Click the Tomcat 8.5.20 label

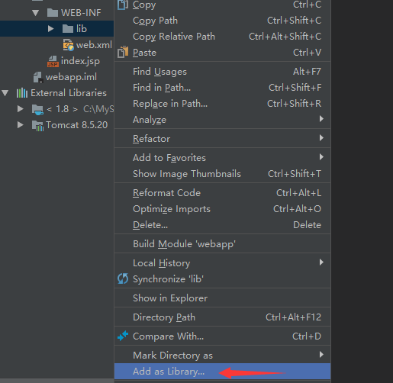click(x=77, y=125)
